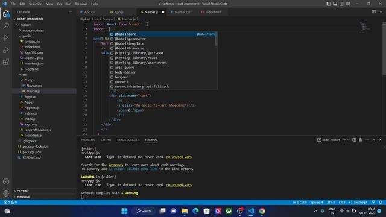Click the Explorer more actions ellipsis
Screen dimensions: 386x217
pyautogui.click(x=71, y=12)
